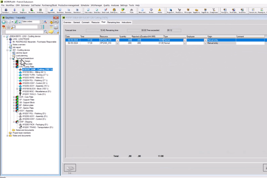Open Resource dropdown in first HPSAW_310 row
This screenshot has height=178, width=267.
pos(117,40)
